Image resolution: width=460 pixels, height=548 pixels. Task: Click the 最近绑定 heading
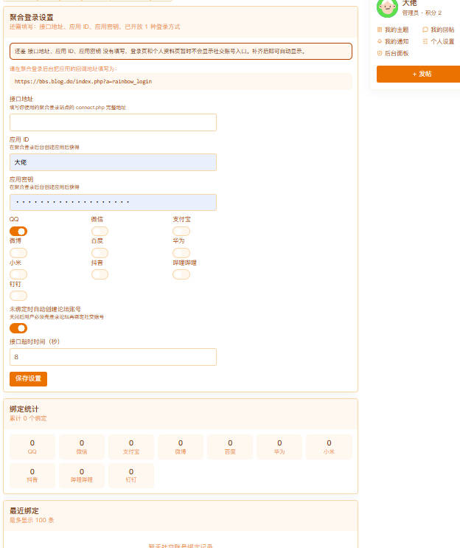[x=24, y=511]
